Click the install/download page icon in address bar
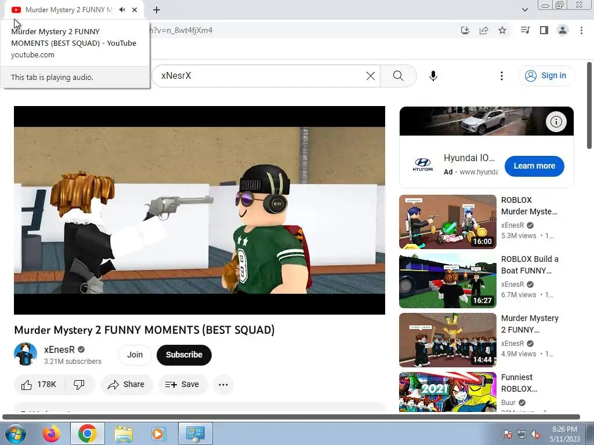The height and width of the screenshot is (445, 594). (465, 30)
